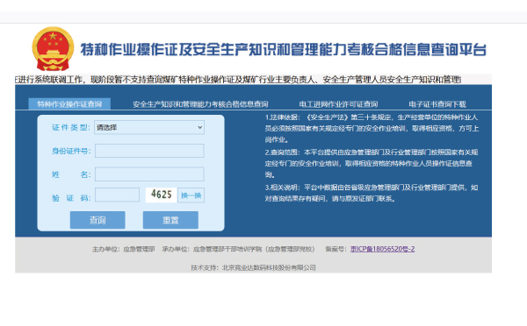Click the platform title heading text

click(283, 50)
